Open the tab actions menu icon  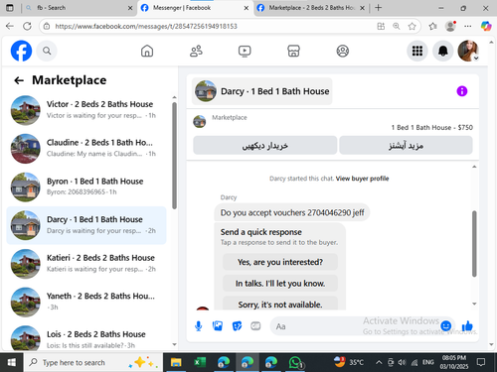click(10, 8)
